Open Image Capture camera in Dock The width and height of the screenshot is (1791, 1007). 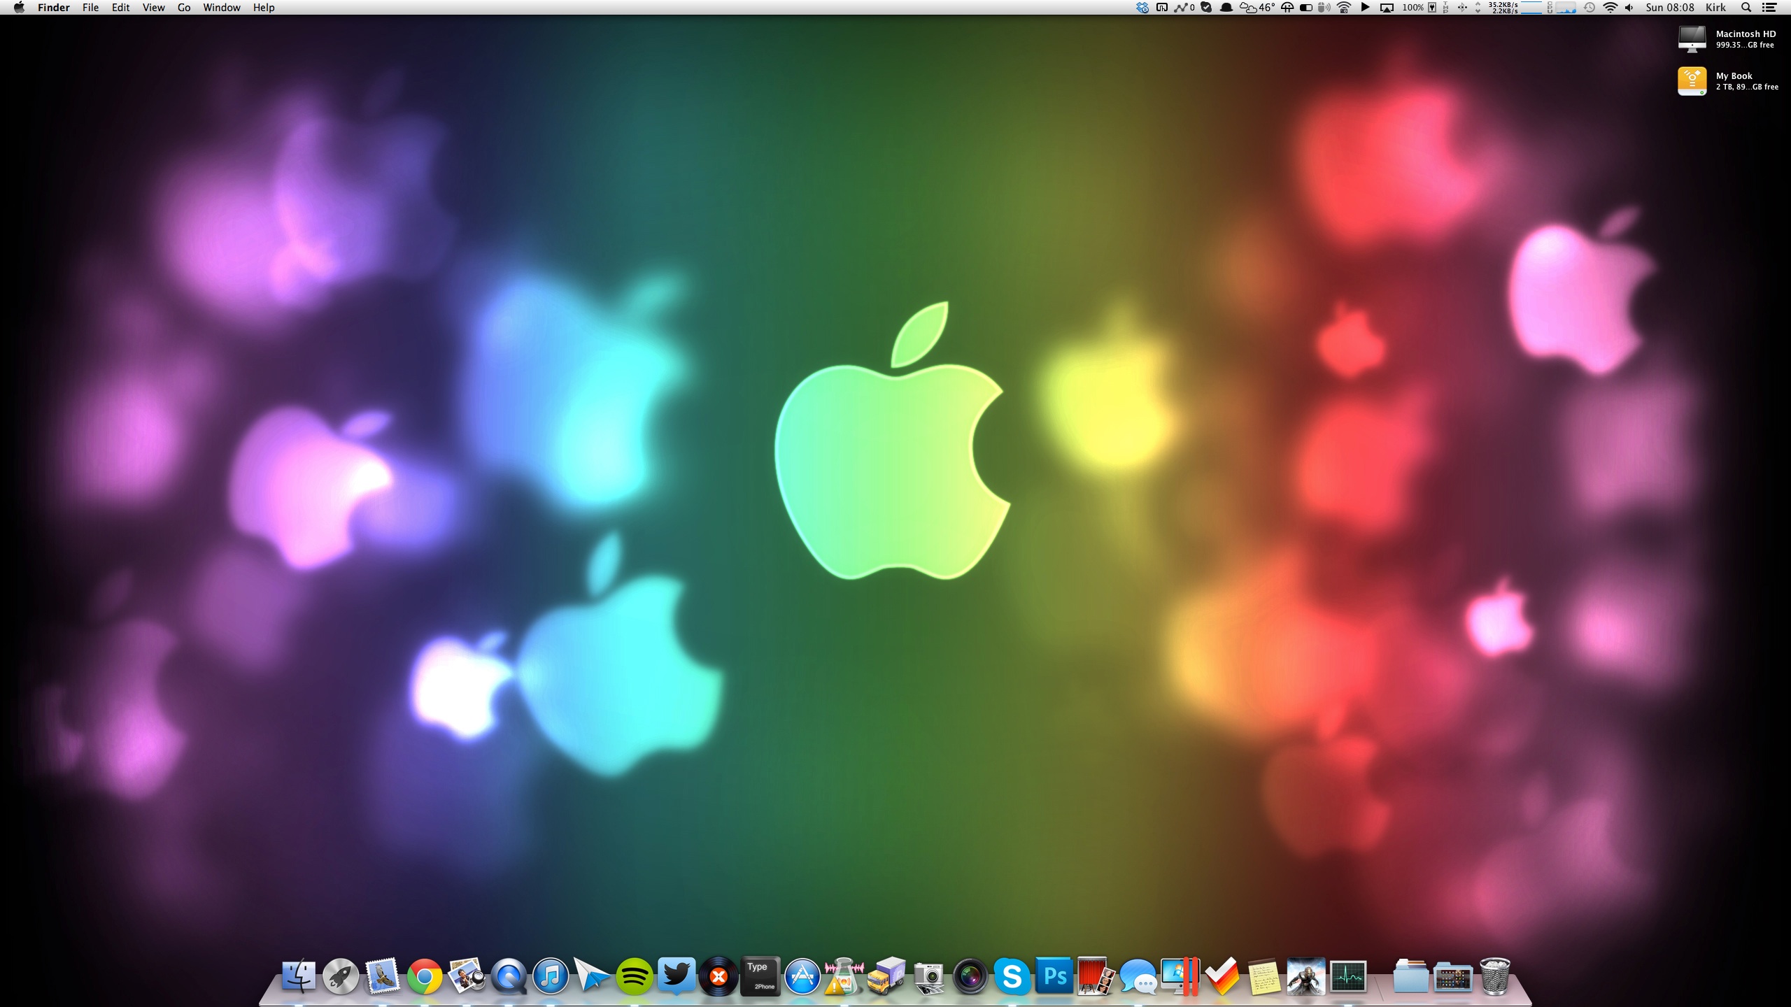tap(928, 976)
